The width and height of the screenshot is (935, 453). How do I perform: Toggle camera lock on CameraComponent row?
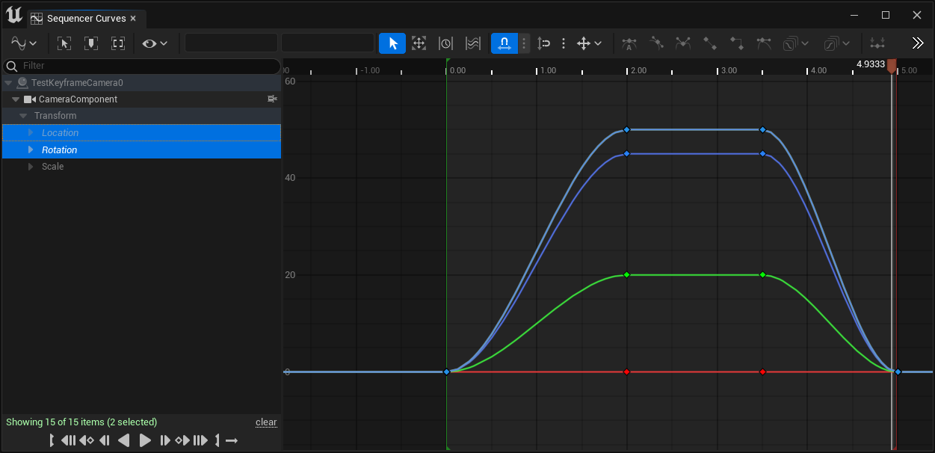coord(272,99)
